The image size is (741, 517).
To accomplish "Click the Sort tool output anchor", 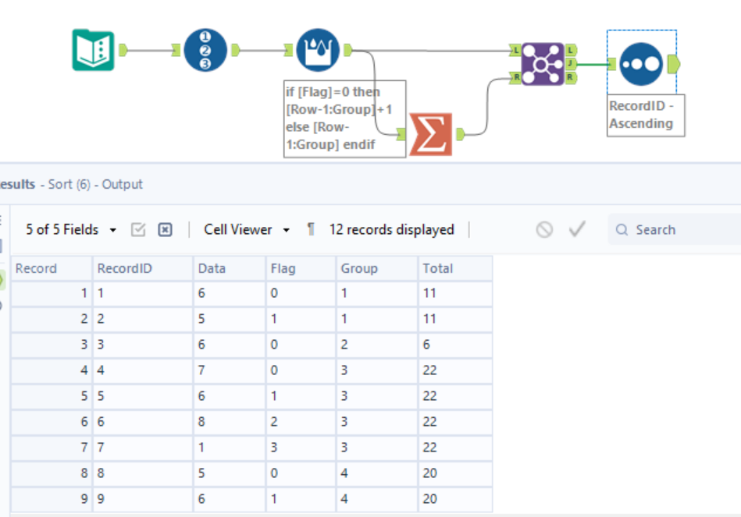I will [x=675, y=63].
